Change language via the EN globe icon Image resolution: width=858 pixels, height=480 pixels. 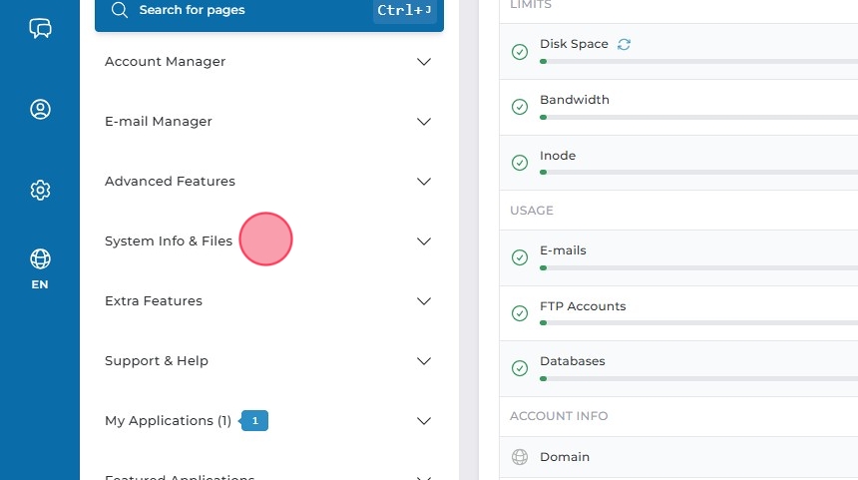point(40,267)
